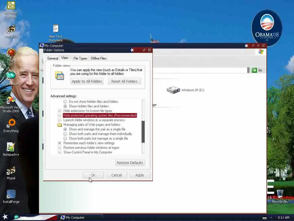Click the Advanced settings scroll up arrow
This screenshot has width=294, height=221.
143,101
